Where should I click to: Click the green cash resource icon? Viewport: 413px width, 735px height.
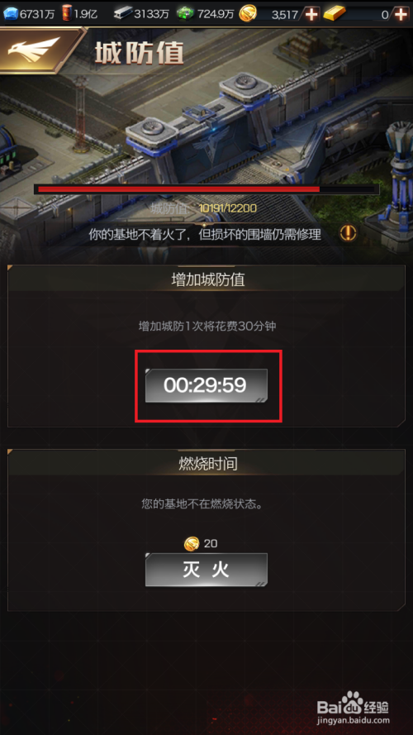point(185,14)
